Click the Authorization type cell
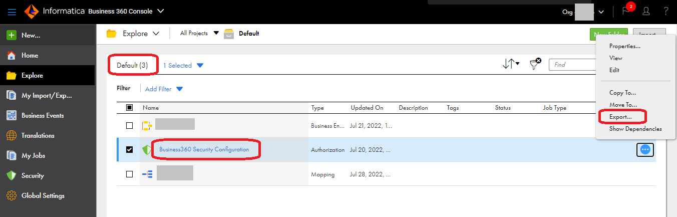677x217 pixels. click(x=328, y=150)
